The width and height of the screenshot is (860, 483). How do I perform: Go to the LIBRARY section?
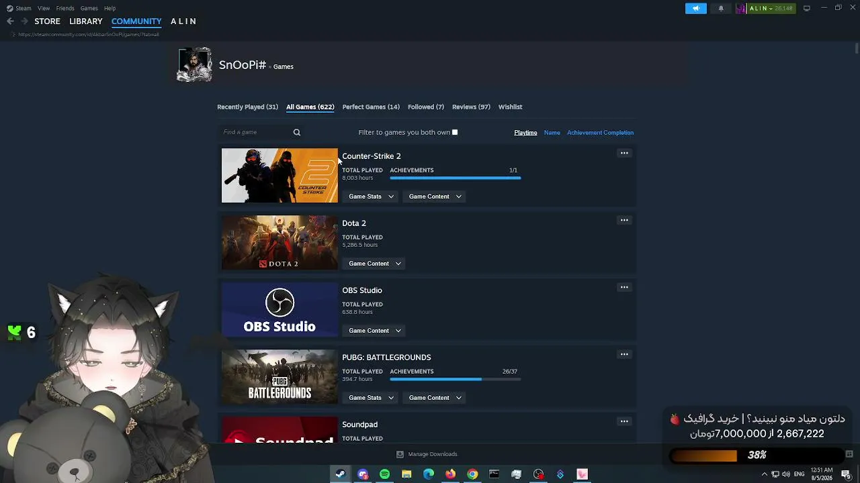pos(86,21)
